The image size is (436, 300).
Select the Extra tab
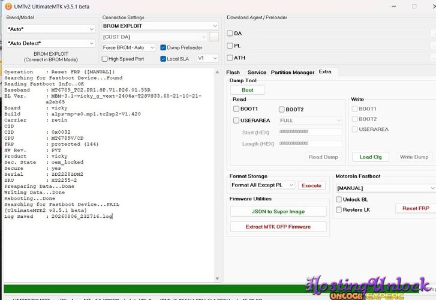325,72
